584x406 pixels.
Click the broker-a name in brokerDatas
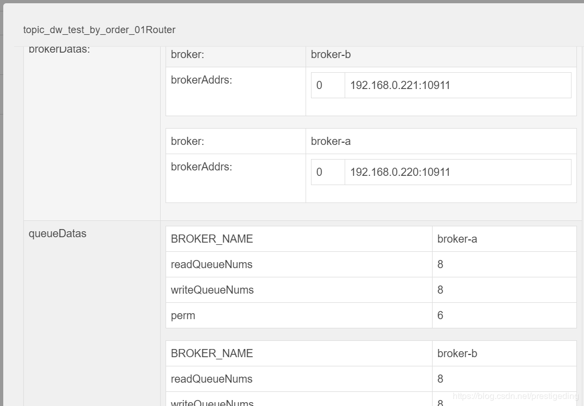coord(331,141)
